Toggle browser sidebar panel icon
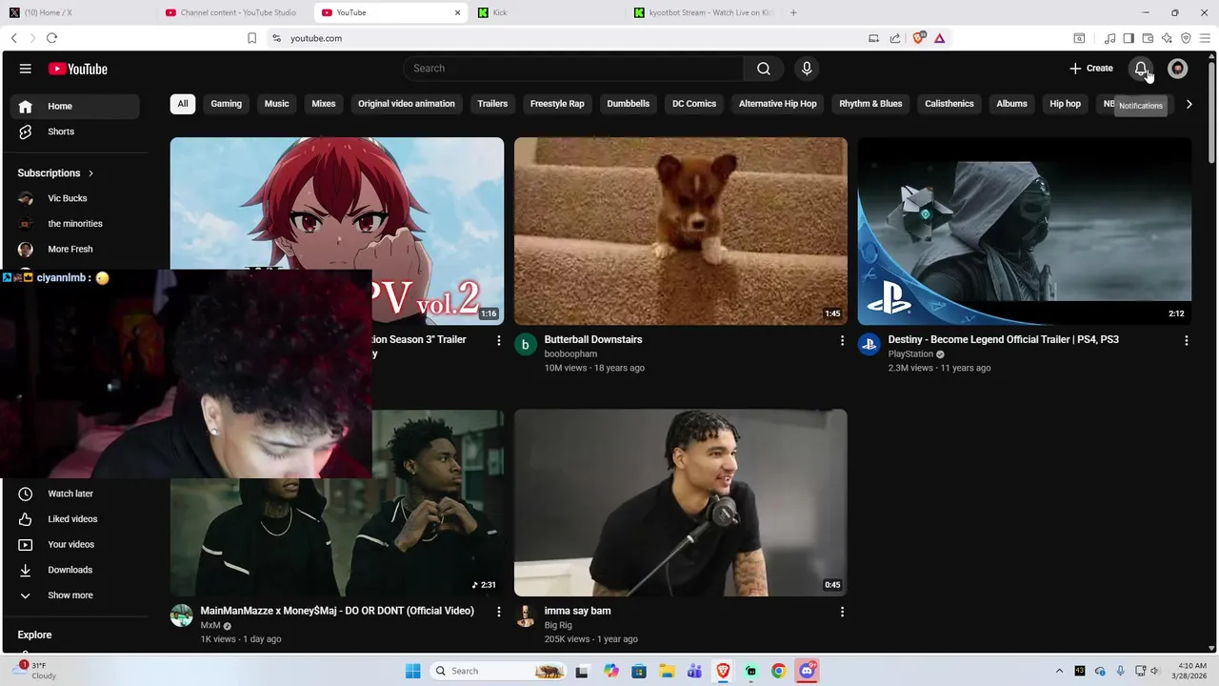 [x=1129, y=38]
